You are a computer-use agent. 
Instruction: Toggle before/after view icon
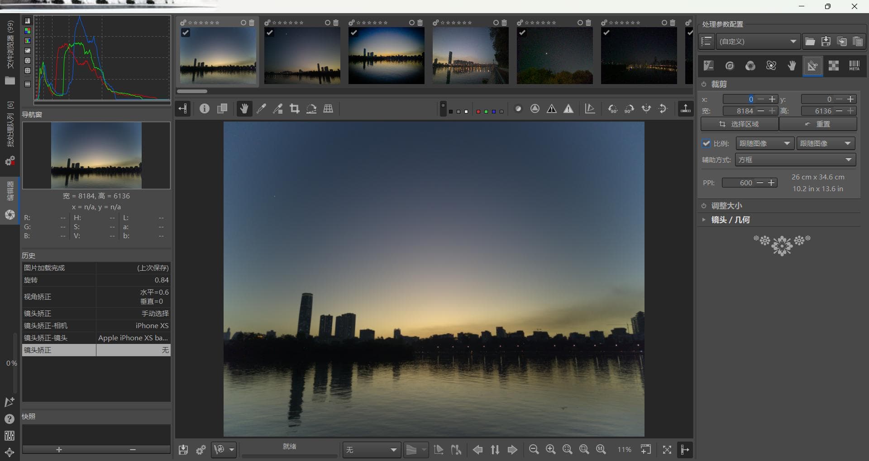point(222,109)
